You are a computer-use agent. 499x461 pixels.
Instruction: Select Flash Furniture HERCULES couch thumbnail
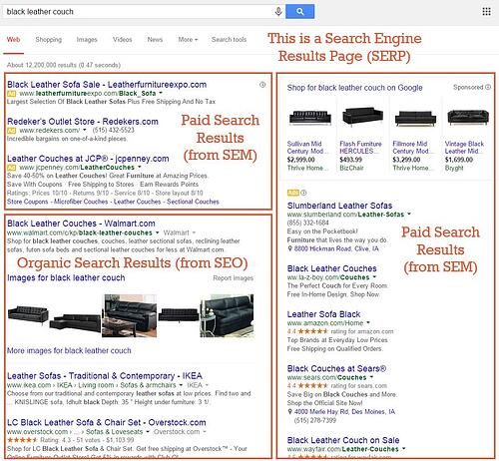(362, 117)
